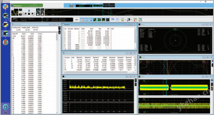This screenshot has width=214, height=115.
Task: Click the vector diagram circle display
Action: pos(175,40)
